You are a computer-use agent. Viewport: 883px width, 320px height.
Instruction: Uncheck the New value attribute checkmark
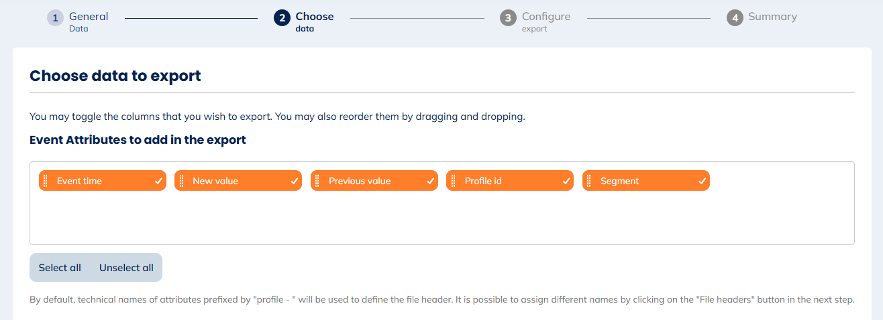coord(294,181)
